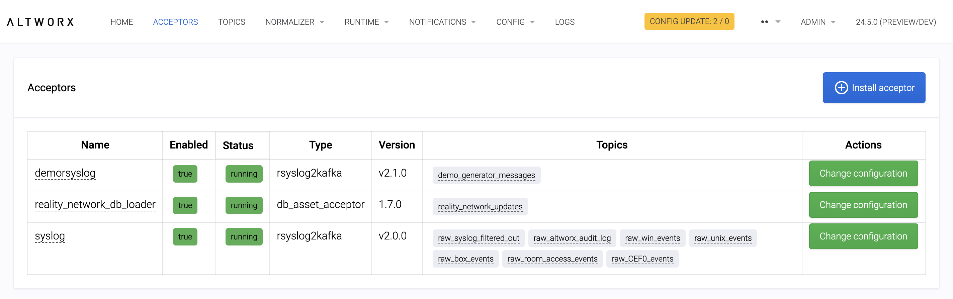Open the demo_generator_messages topic

tap(486, 175)
